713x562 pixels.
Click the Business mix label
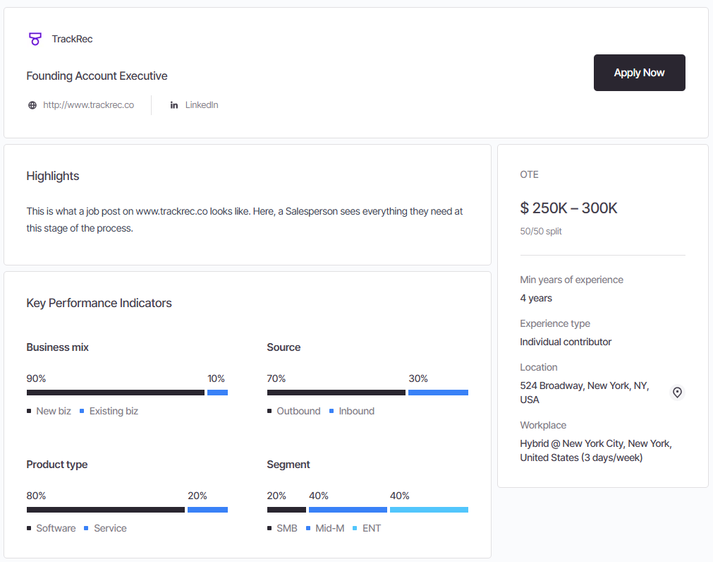[x=57, y=347]
